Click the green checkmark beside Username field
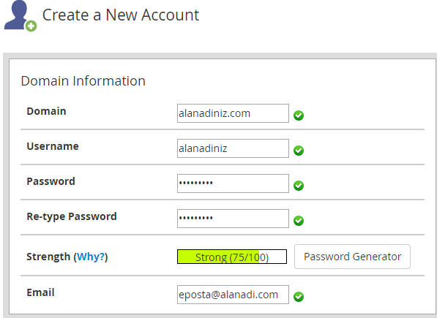This screenshot has width=437, height=318. pyautogui.click(x=299, y=151)
